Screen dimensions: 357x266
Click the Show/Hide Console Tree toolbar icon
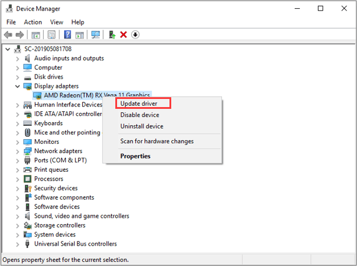click(36, 35)
